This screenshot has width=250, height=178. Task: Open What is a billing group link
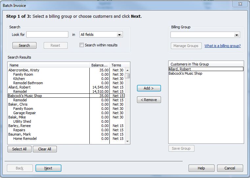pyautogui.click(x=222, y=46)
